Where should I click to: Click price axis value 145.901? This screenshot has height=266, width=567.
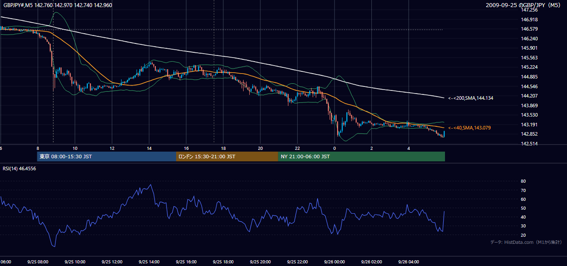530,48
